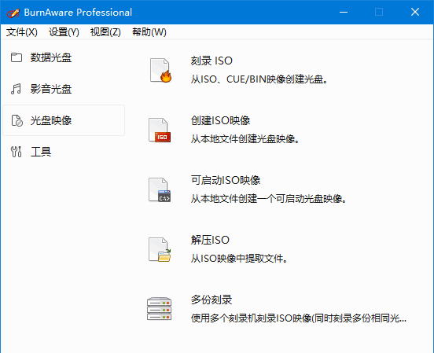Click the multi-burn stacked drives icon
Screen dimensions: 434x353
pos(159,309)
